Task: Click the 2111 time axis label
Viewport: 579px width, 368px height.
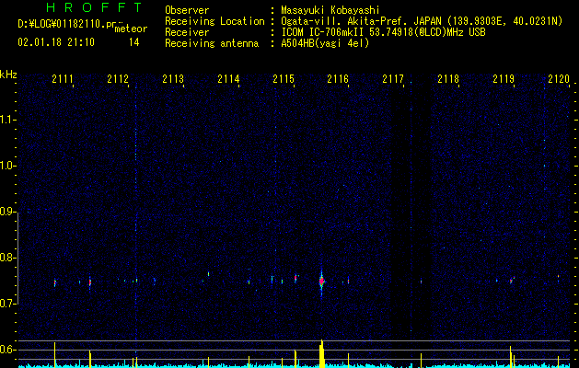Action: (x=62, y=79)
